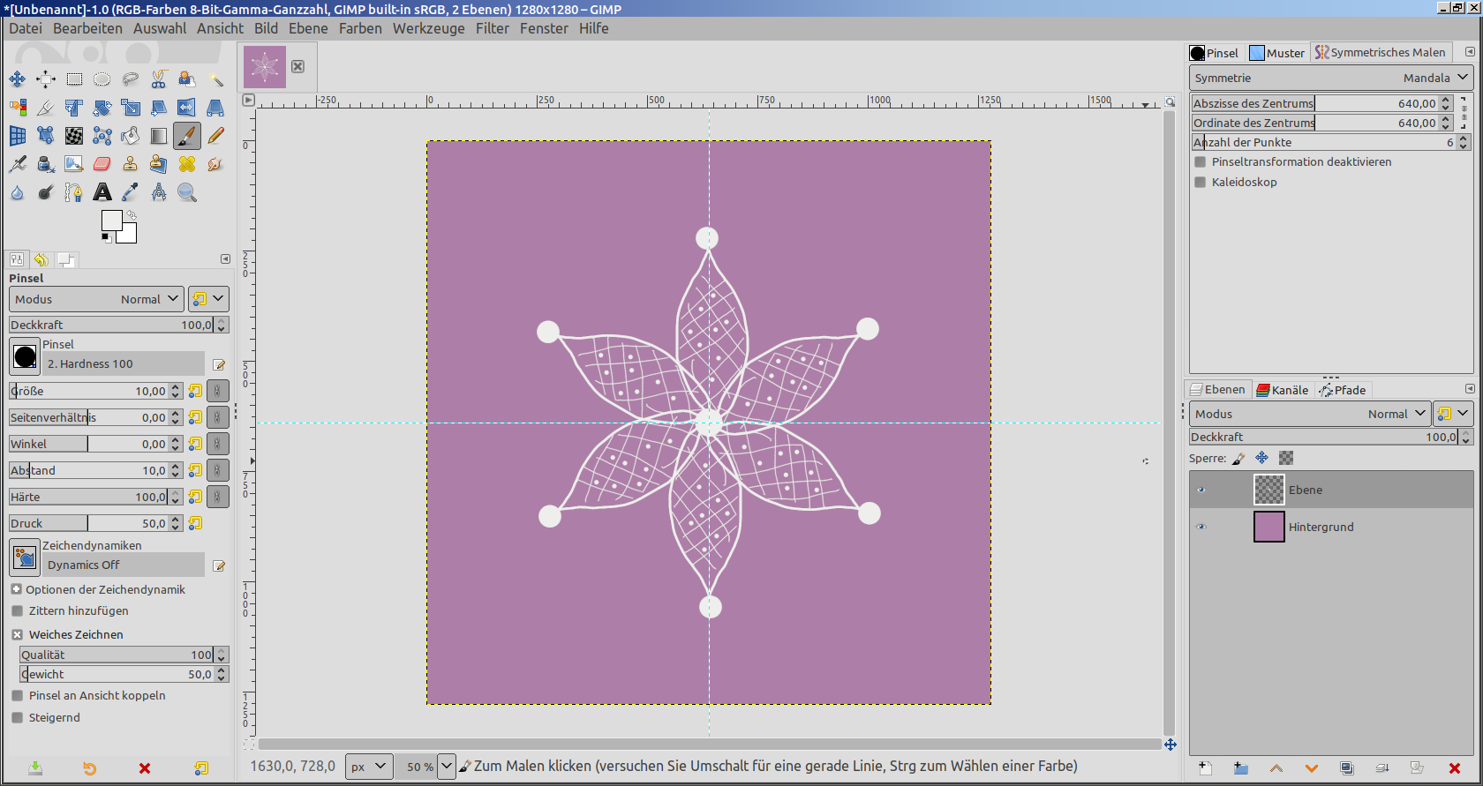Select the Eraser tool

tap(102, 164)
